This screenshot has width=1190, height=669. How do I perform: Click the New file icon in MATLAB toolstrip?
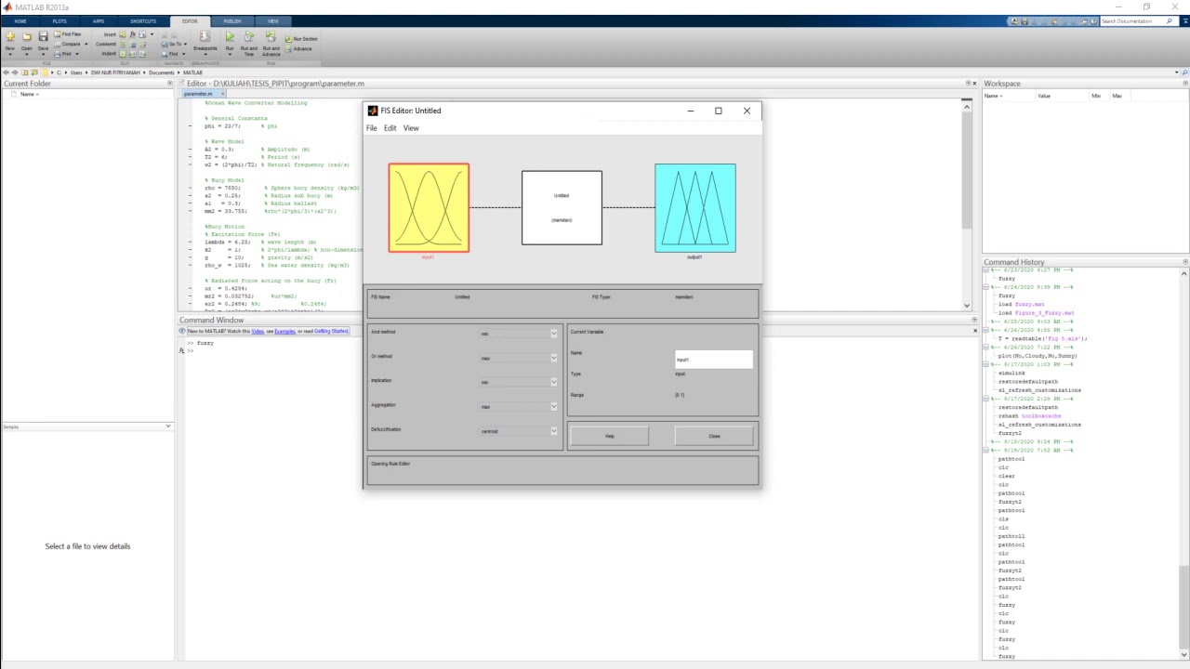(x=10, y=37)
